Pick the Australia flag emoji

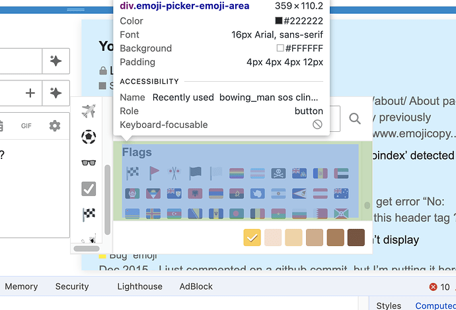(341, 194)
